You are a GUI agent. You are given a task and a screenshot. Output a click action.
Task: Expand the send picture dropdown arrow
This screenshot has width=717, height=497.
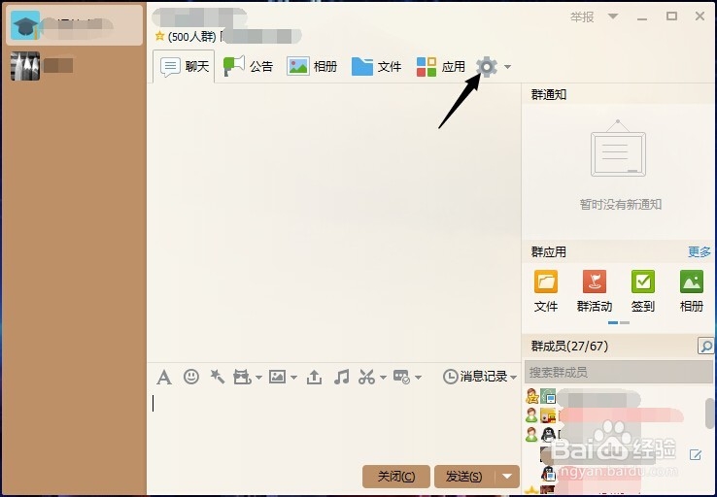click(293, 378)
